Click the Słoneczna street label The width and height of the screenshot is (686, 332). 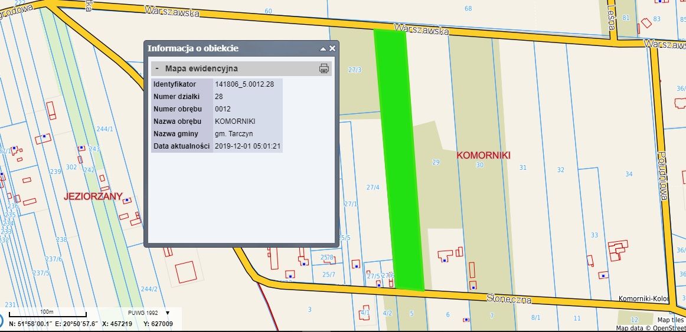(x=509, y=299)
